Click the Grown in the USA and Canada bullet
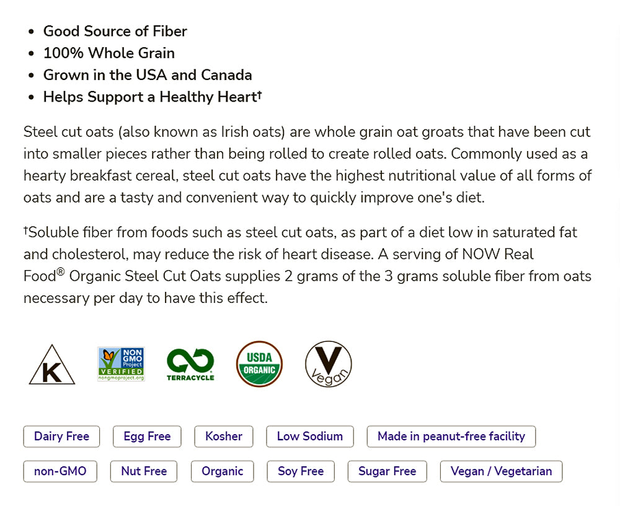This screenshot has width=620, height=506. click(148, 76)
